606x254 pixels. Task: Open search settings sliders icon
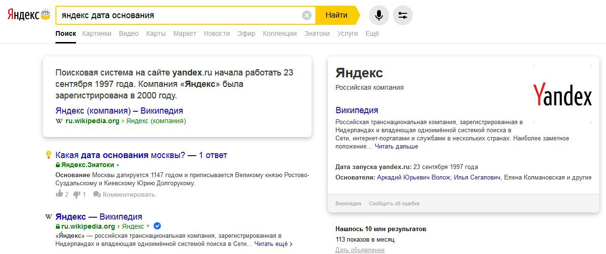[403, 15]
